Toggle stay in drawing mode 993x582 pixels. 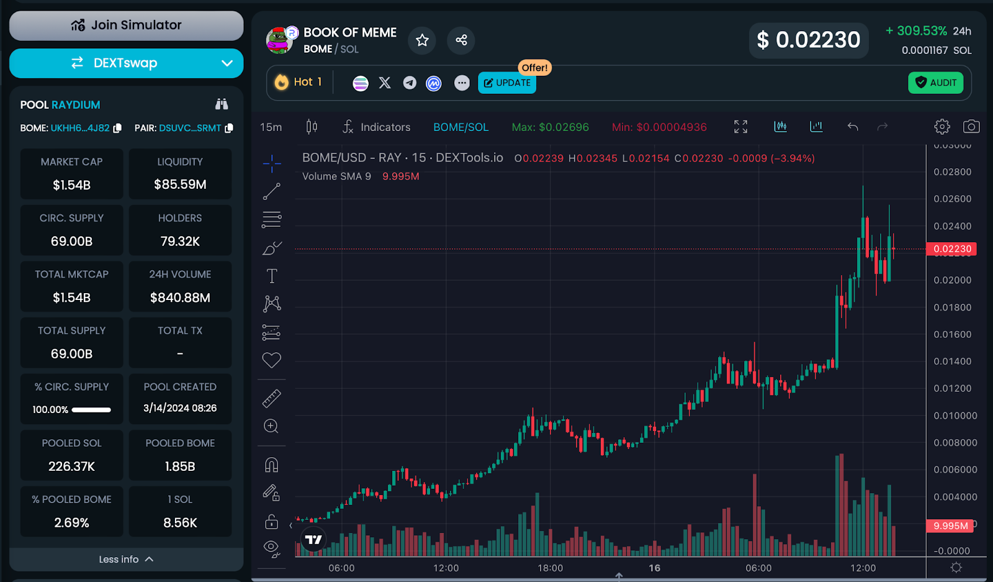click(272, 493)
